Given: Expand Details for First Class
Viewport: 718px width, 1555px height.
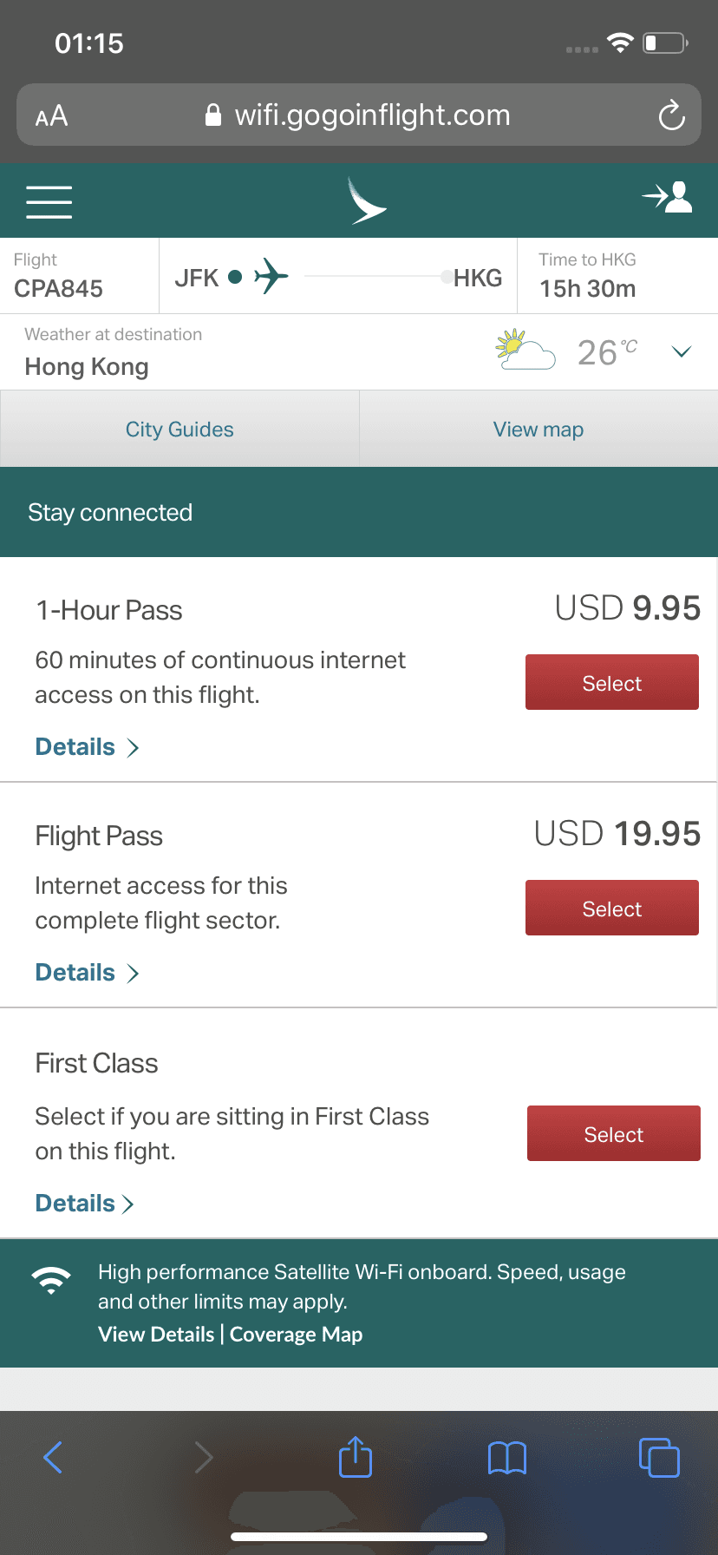Looking at the screenshot, I should tap(84, 1204).
